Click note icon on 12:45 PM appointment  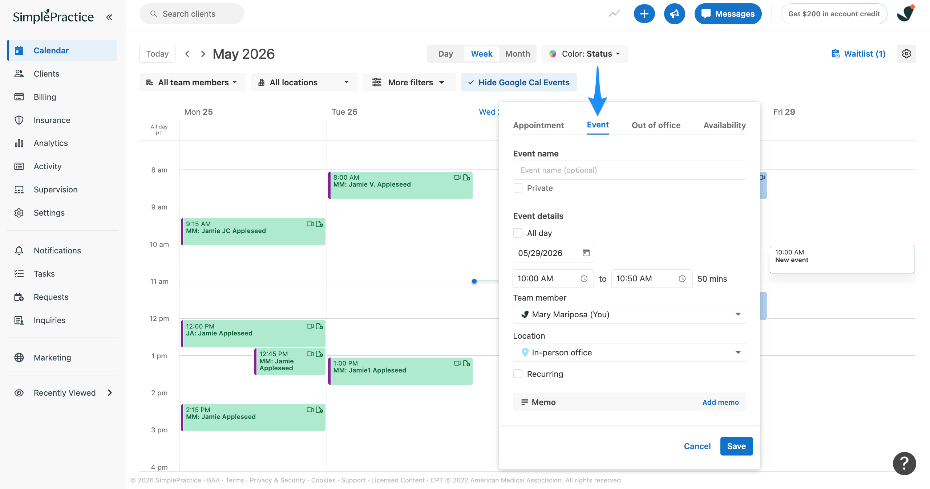(x=319, y=354)
